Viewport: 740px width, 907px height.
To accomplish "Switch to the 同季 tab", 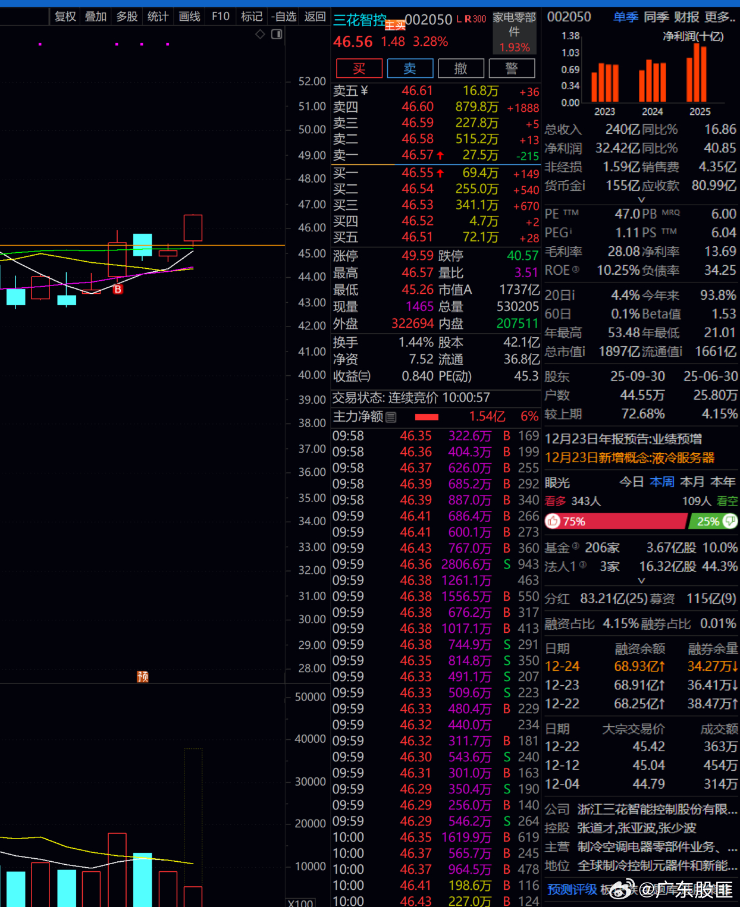I will [656, 17].
